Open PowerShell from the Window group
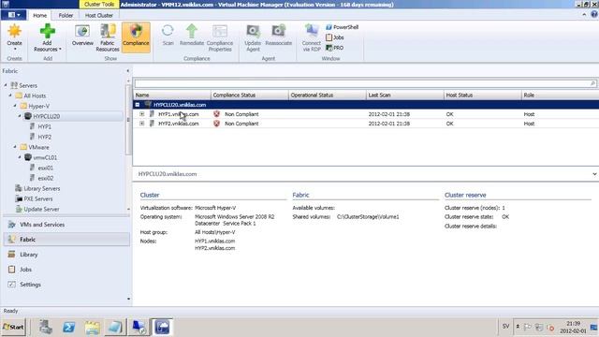The image size is (599, 337). click(x=342, y=27)
